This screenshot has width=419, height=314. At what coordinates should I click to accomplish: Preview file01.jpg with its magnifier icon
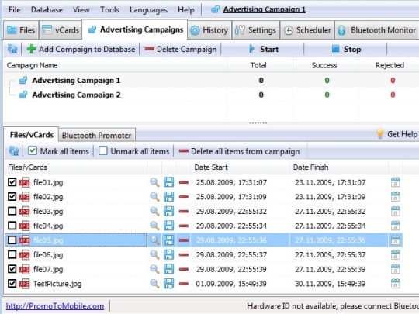click(154, 182)
